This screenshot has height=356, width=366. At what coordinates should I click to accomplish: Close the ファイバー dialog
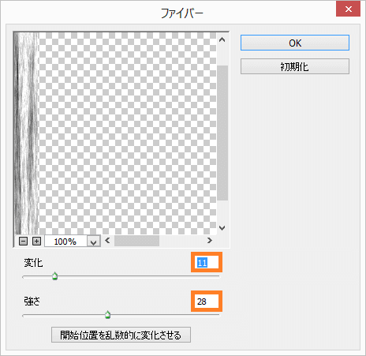tap(349, 9)
